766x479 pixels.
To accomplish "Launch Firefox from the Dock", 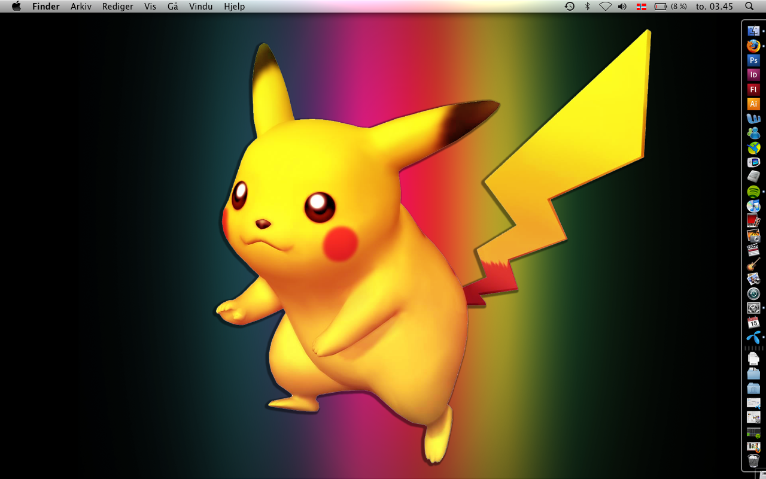I will tap(753, 46).
